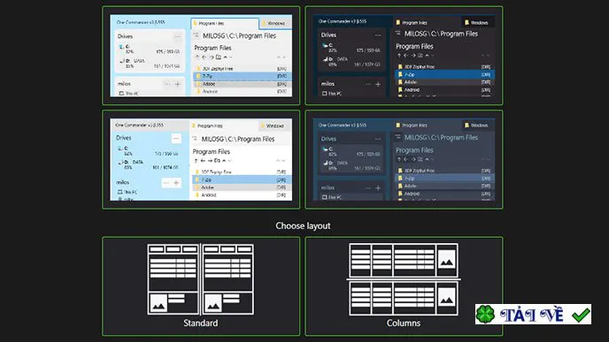
Task: Click "MILOSG\C:\Program Files" in the black theme preview
Action: tap(441, 34)
